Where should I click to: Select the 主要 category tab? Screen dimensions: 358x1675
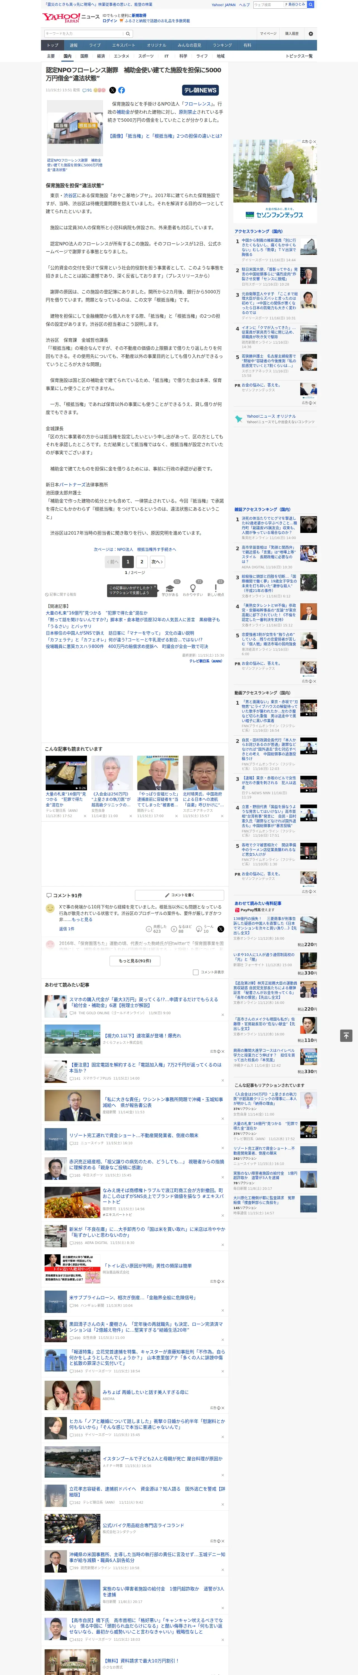tap(51, 56)
